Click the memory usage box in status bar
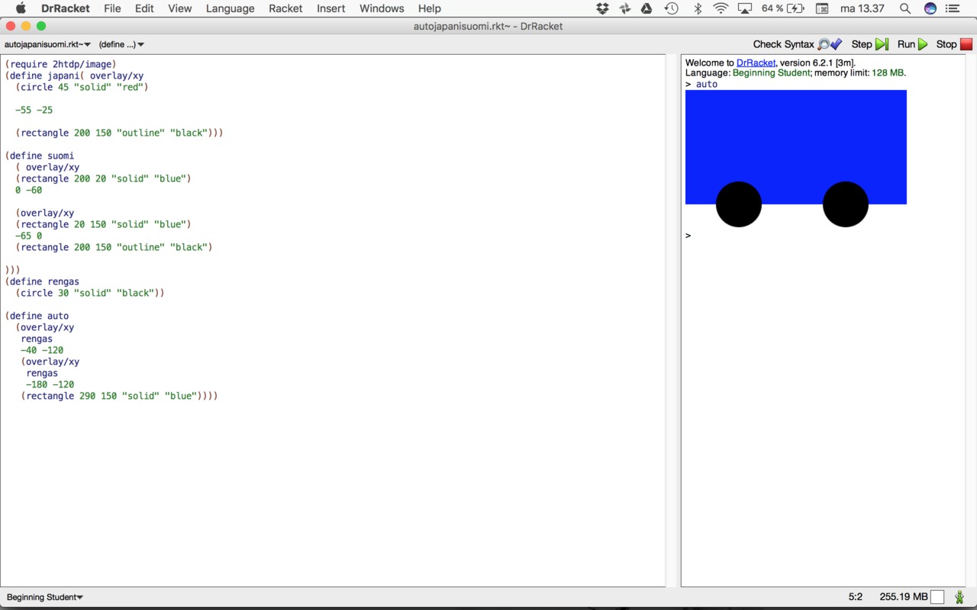 [x=937, y=597]
